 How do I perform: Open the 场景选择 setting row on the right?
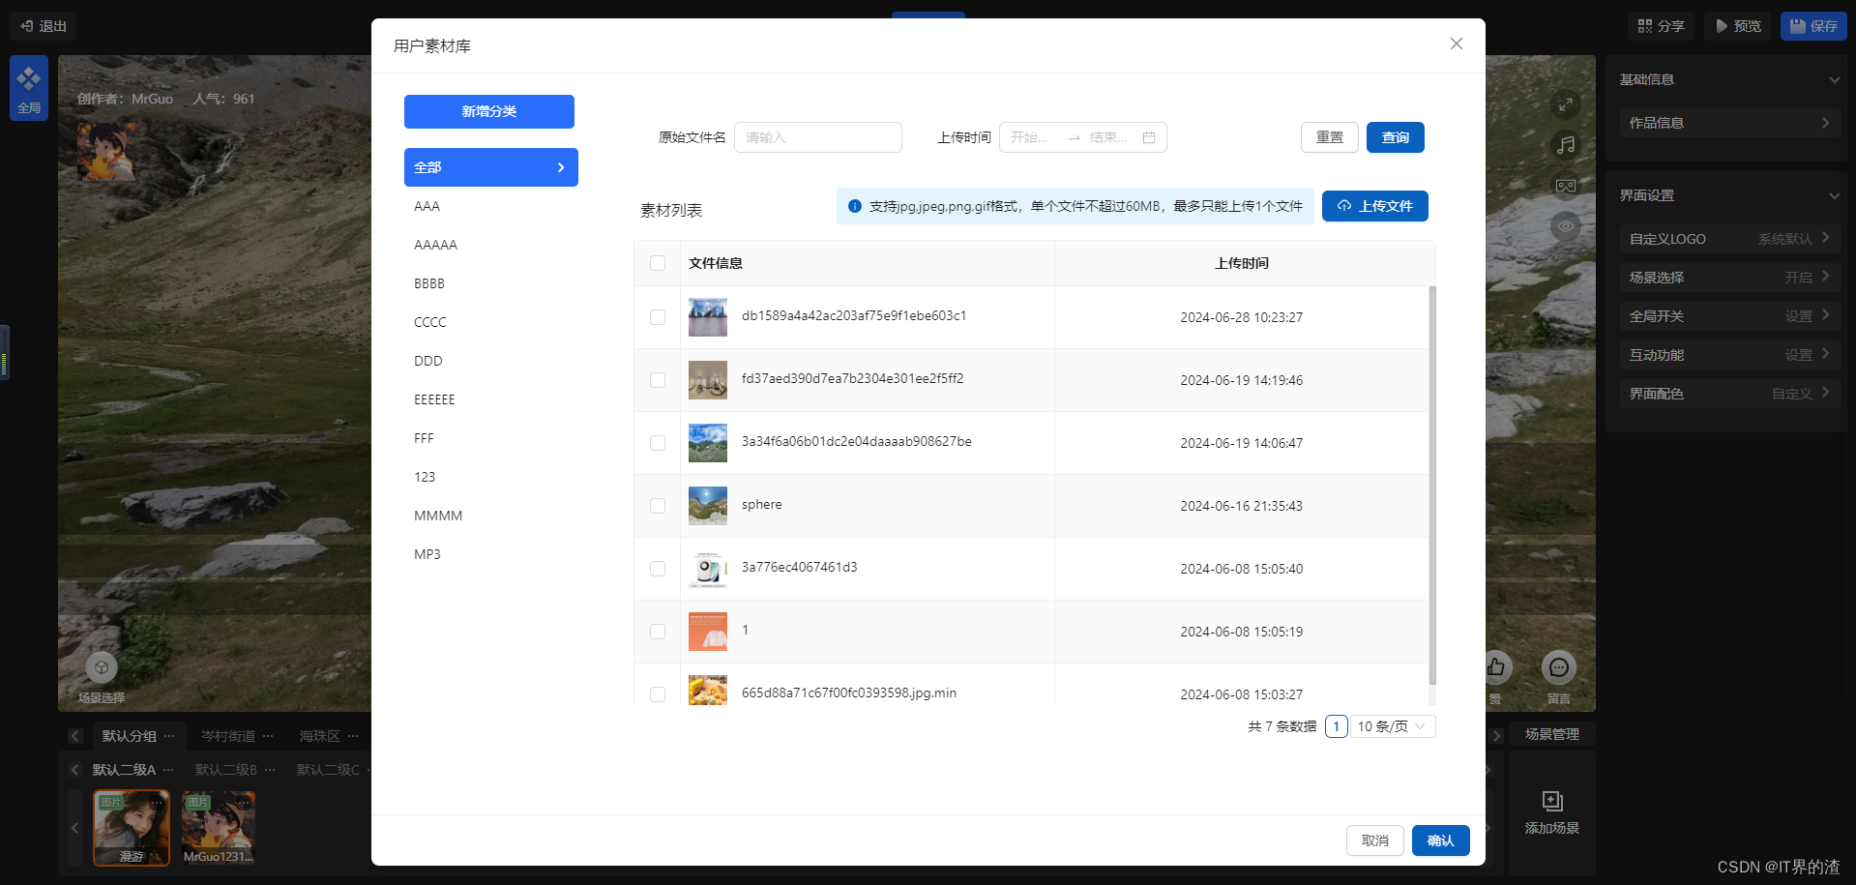coord(1730,278)
